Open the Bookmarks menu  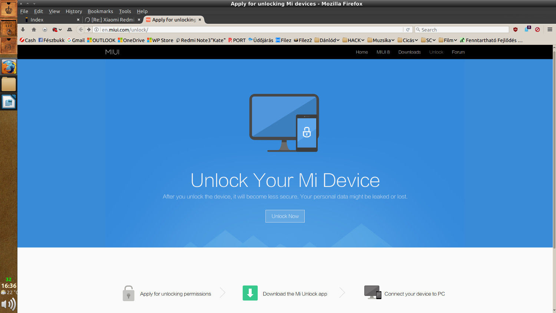[100, 11]
